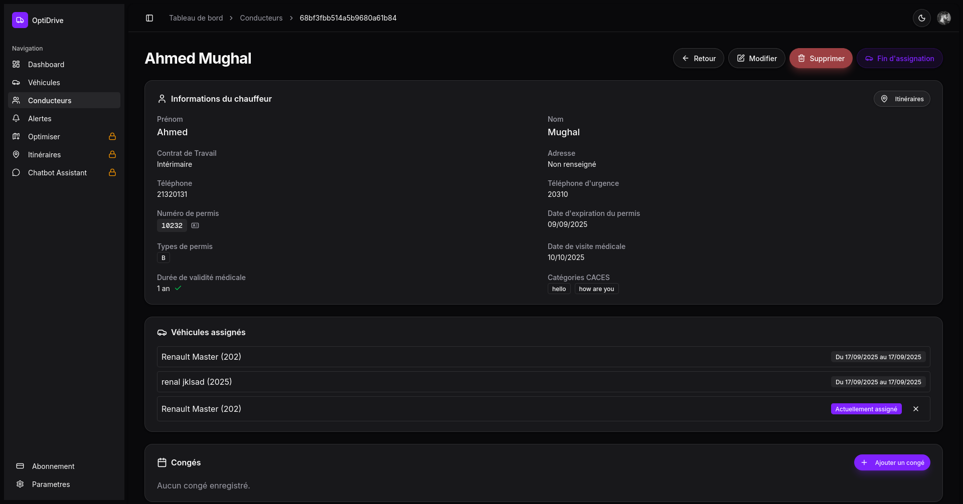Open Parametres settings in sidebar
Image resolution: width=963 pixels, height=504 pixels.
coord(51,484)
